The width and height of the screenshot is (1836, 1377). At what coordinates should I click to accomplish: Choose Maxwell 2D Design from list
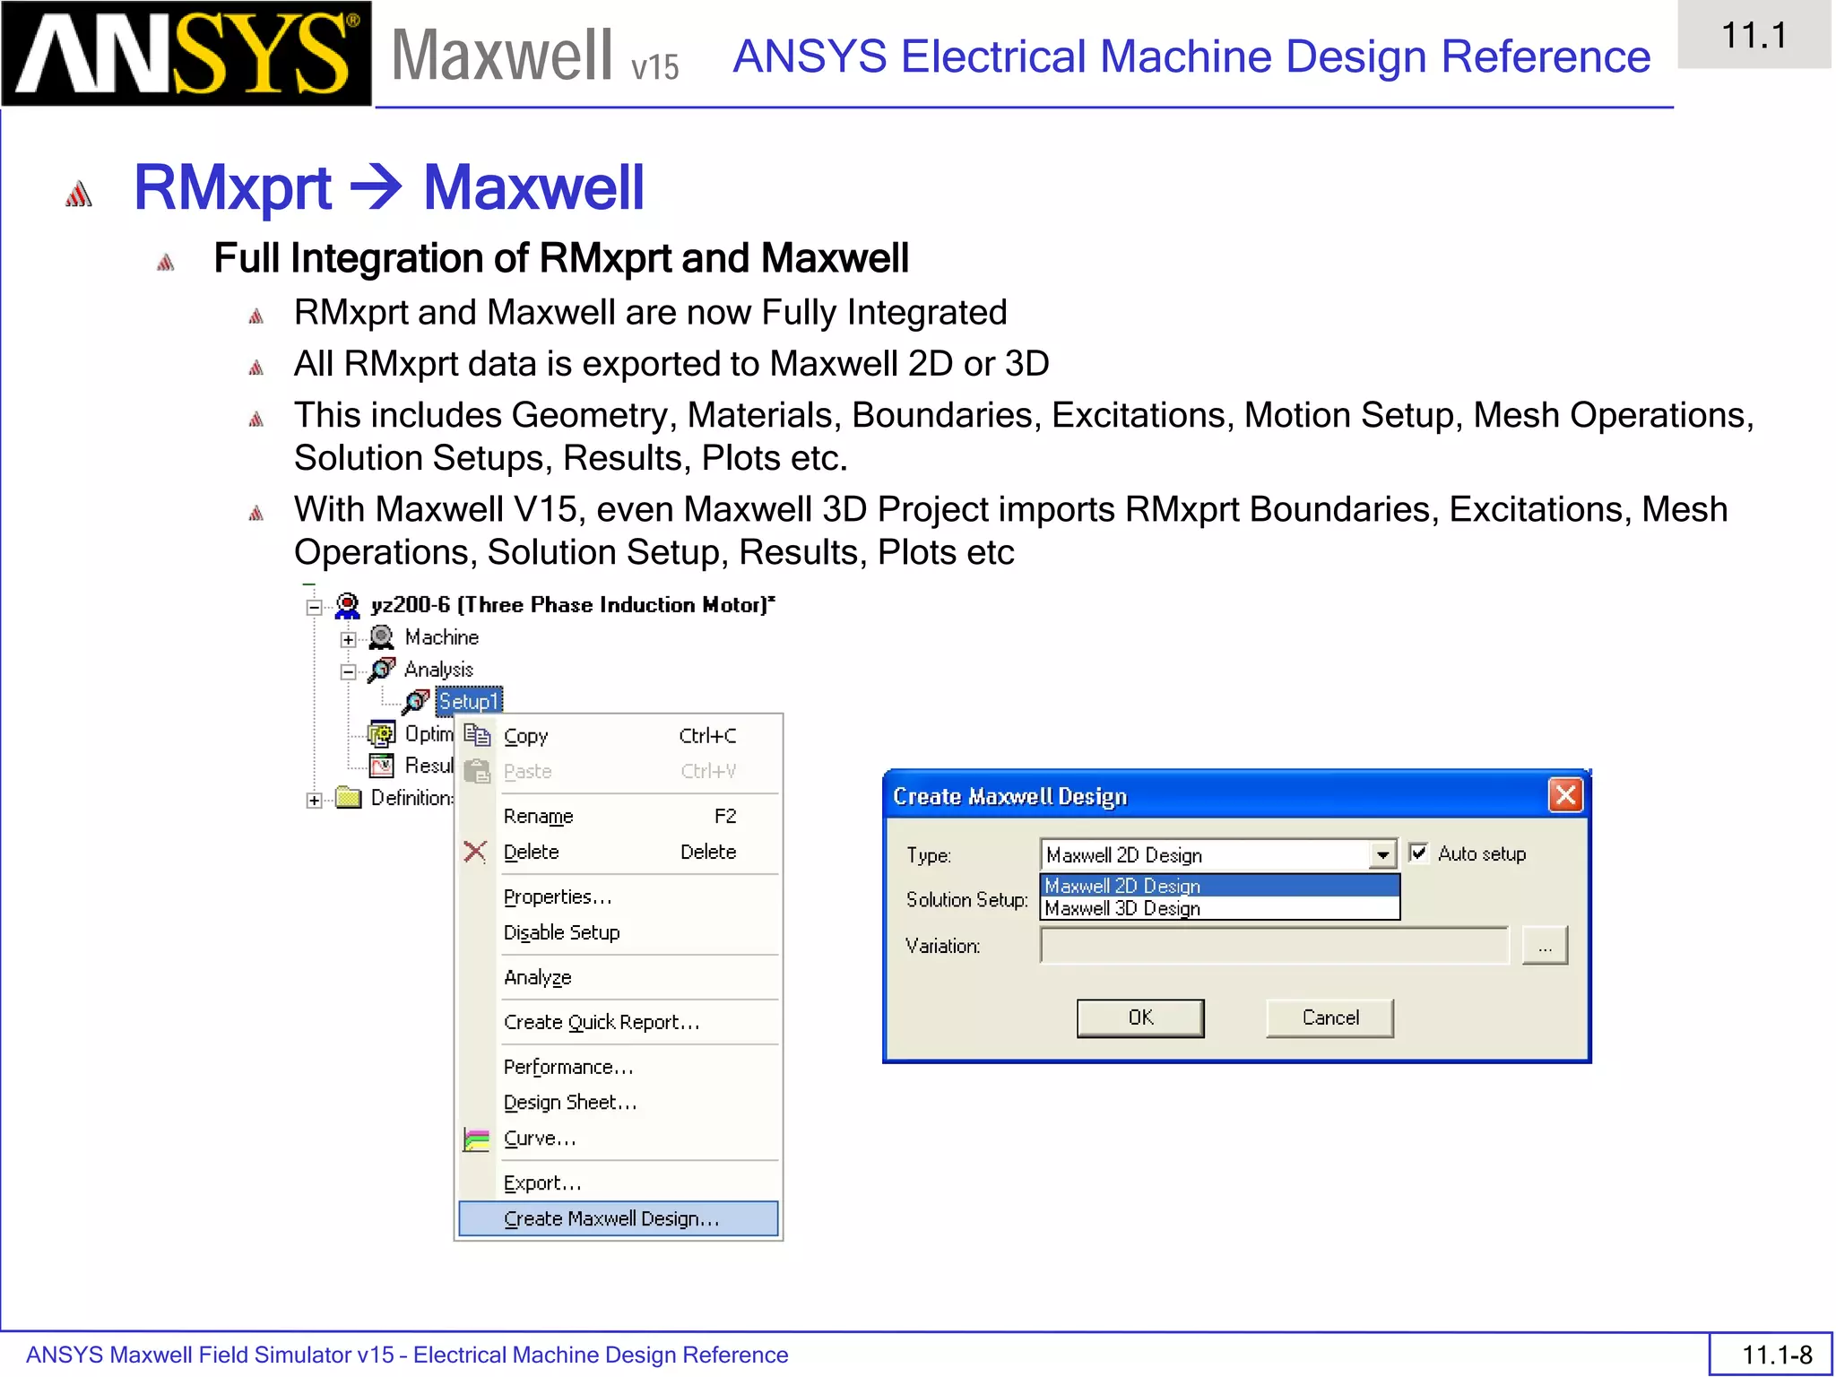(1219, 886)
